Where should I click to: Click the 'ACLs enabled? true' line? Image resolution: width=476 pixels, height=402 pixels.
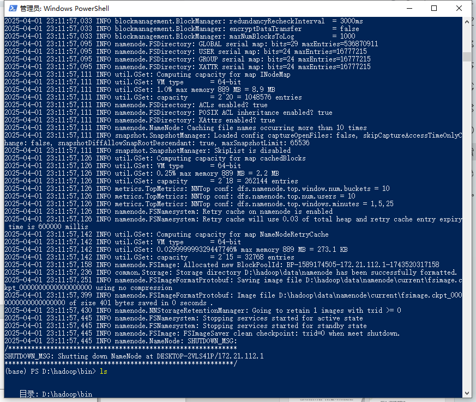pos(136,105)
